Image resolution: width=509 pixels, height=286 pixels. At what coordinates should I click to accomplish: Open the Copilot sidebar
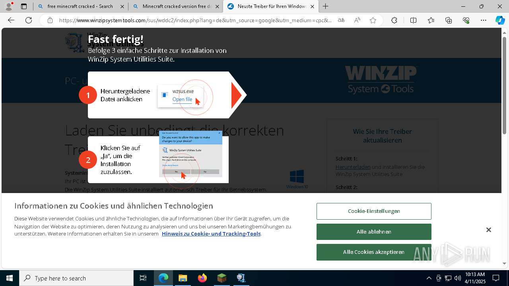click(500, 20)
